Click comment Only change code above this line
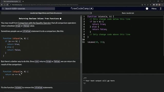The height and width of the screenshot is (92, 164). (110, 34)
